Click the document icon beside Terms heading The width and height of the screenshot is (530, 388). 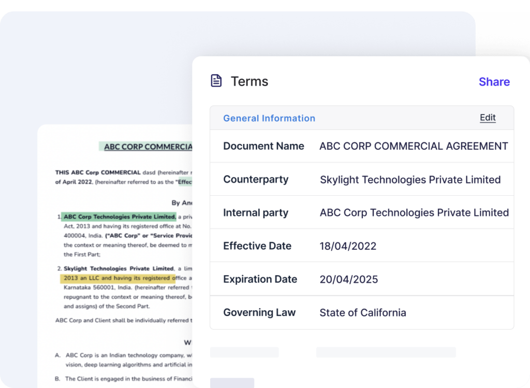point(216,81)
